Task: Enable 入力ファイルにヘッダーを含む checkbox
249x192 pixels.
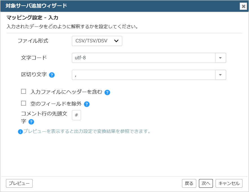Action: pyautogui.click(x=23, y=91)
